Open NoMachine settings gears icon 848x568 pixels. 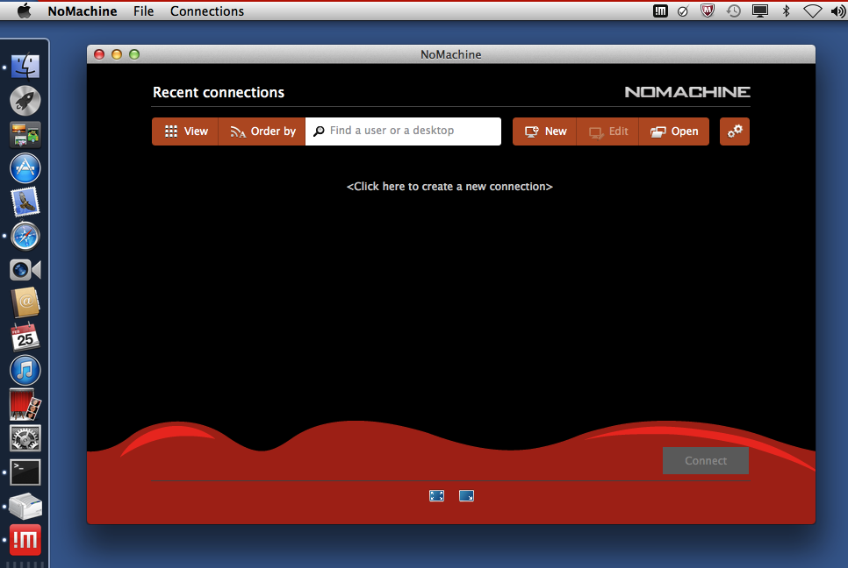point(735,131)
